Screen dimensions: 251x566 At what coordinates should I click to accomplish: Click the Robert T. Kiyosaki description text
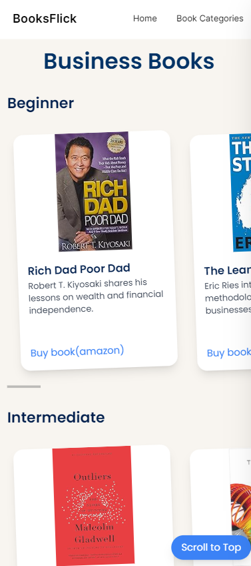coord(96,296)
